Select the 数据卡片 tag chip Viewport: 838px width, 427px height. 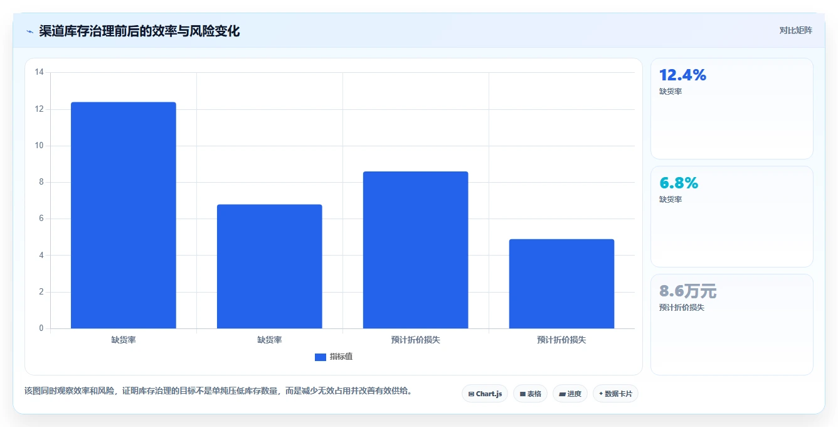click(x=615, y=394)
